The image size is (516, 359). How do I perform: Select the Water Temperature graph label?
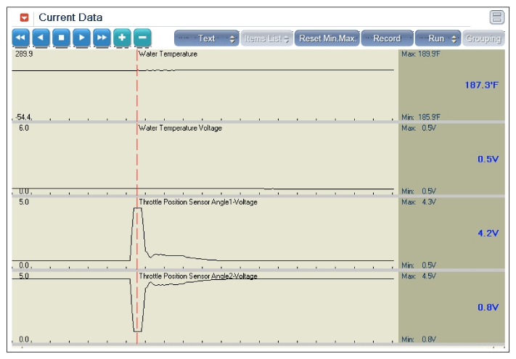pos(168,54)
